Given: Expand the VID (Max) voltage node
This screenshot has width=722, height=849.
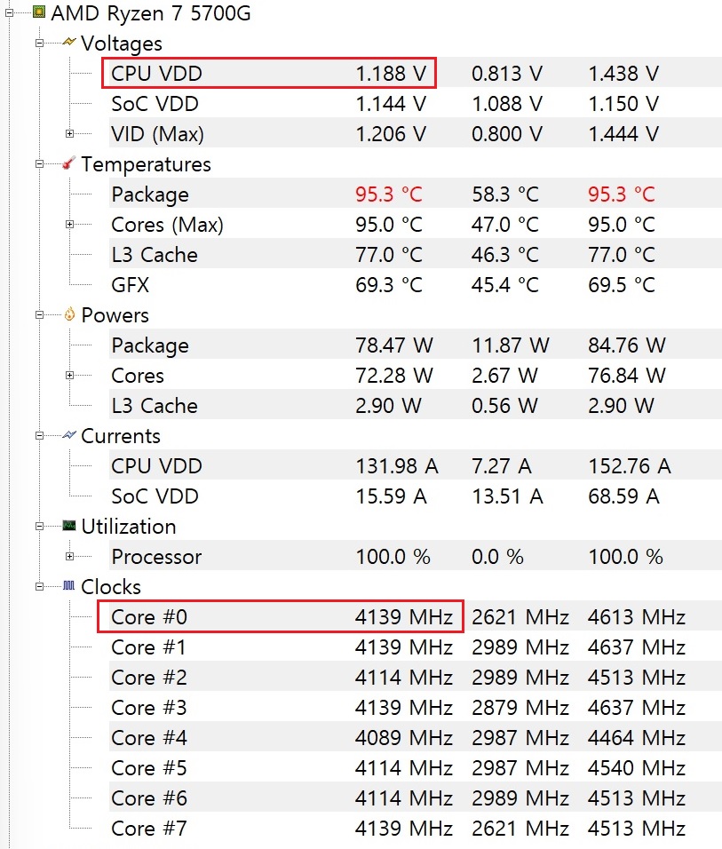Looking at the screenshot, I should click(x=69, y=134).
